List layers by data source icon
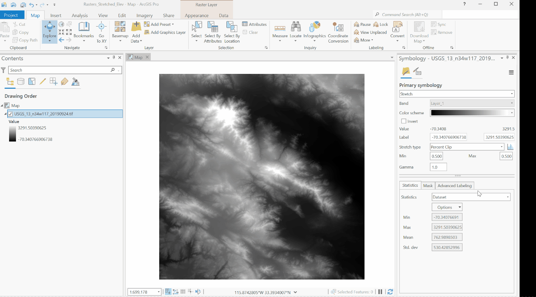This screenshot has height=297, width=536. point(21,82)
